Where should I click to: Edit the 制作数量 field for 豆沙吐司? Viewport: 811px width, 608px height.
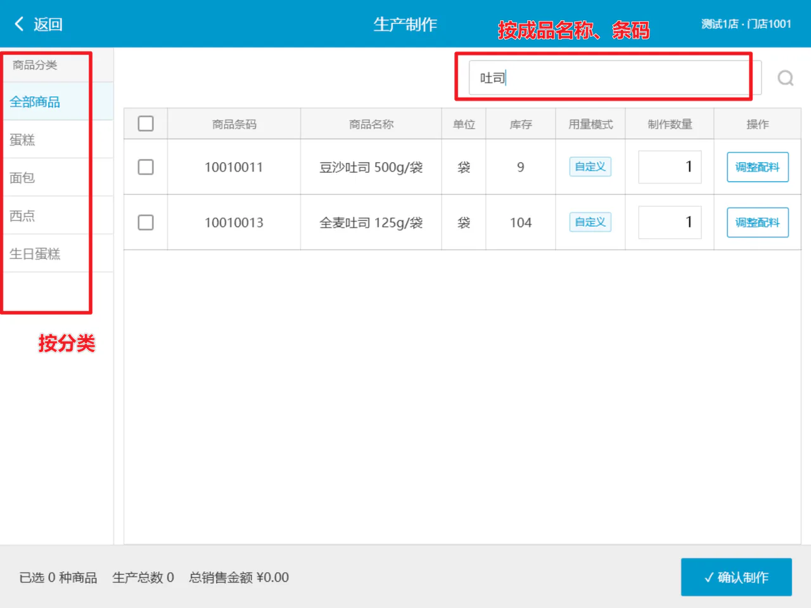670,167
